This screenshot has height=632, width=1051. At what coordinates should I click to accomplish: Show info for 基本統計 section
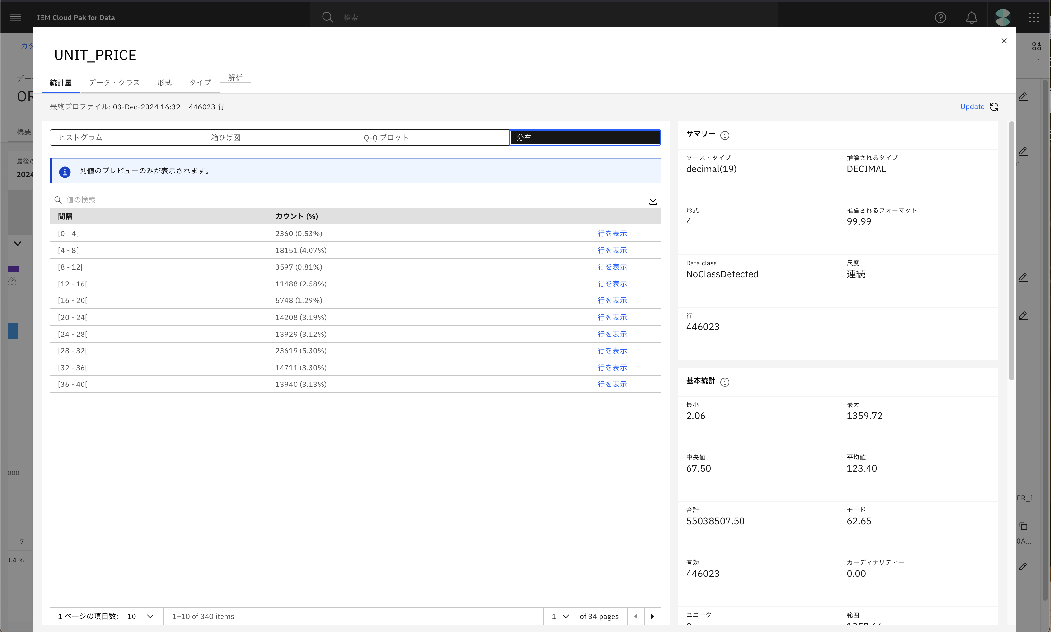pos(725,382)
